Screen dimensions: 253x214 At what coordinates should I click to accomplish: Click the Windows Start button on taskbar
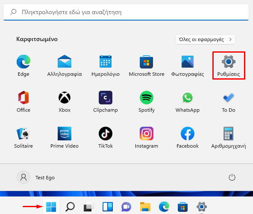click(51, 207)
